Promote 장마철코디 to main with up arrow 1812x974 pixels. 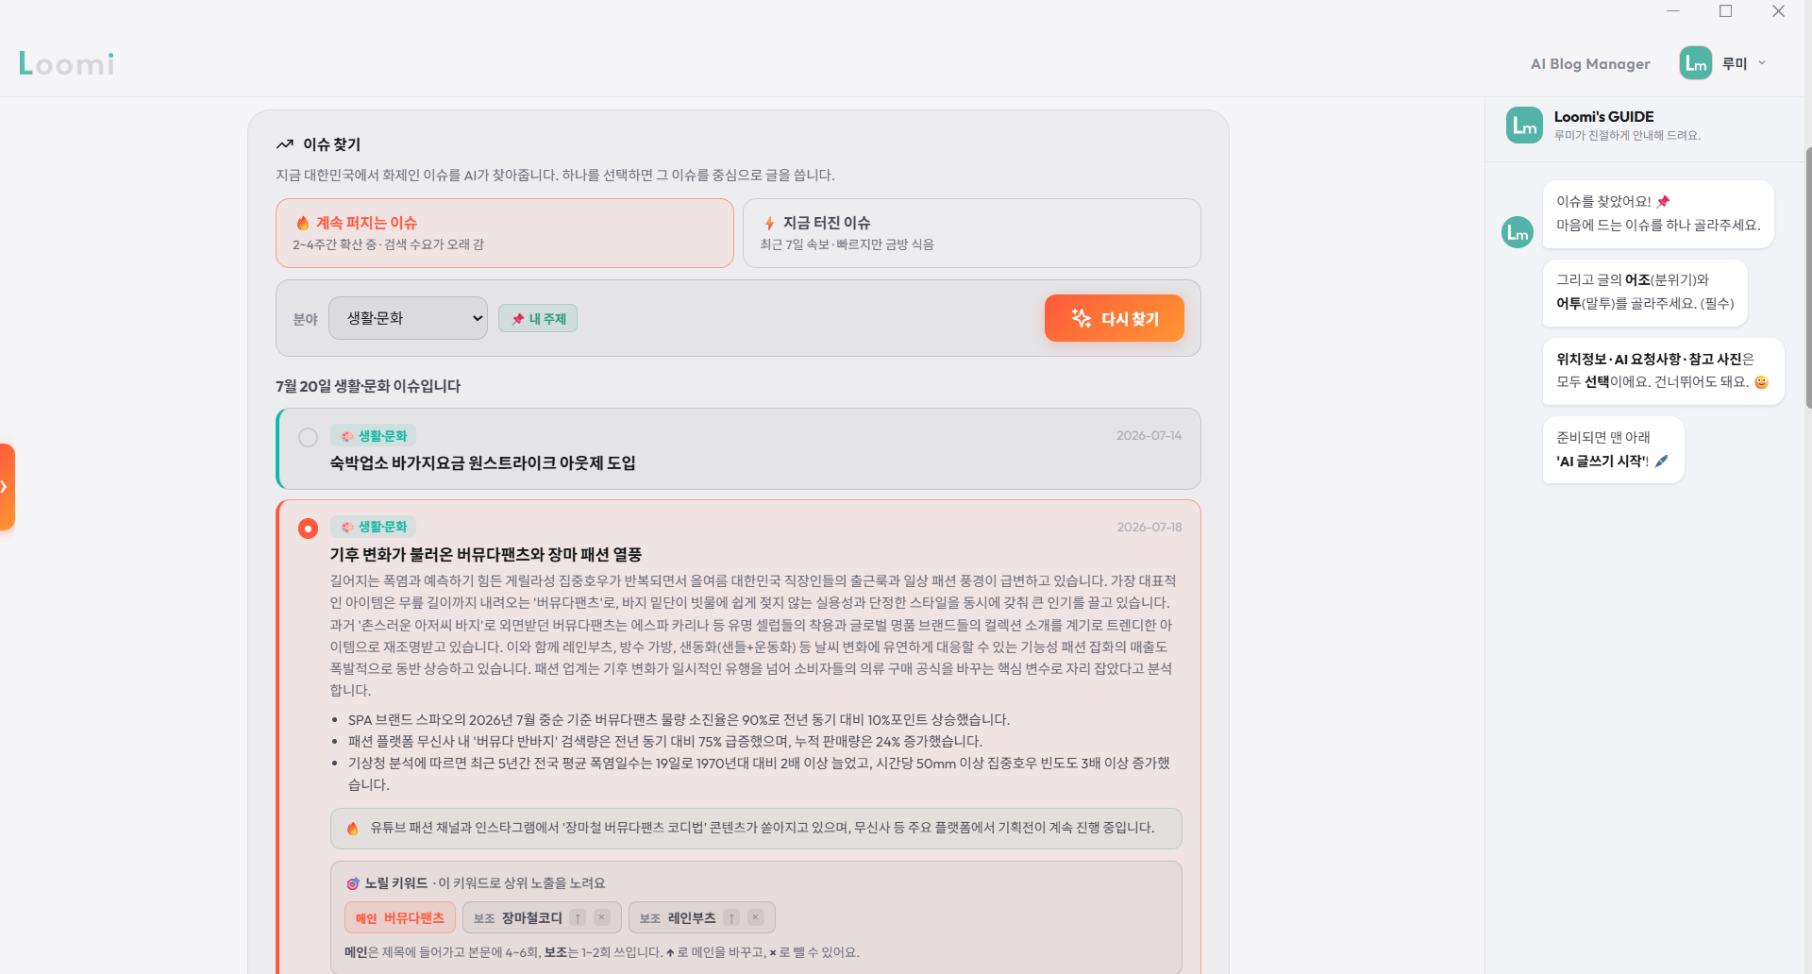point(578,917)
